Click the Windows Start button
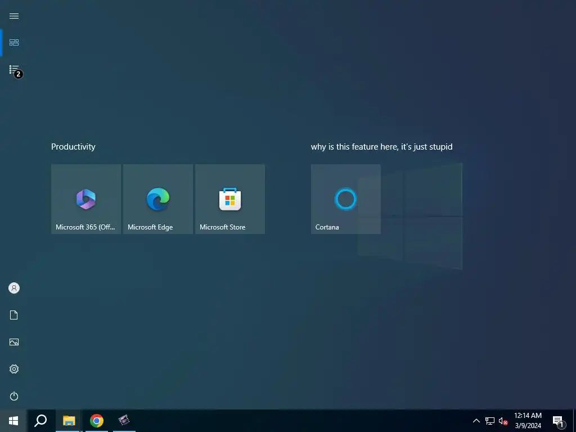 [x=13, y=421]
